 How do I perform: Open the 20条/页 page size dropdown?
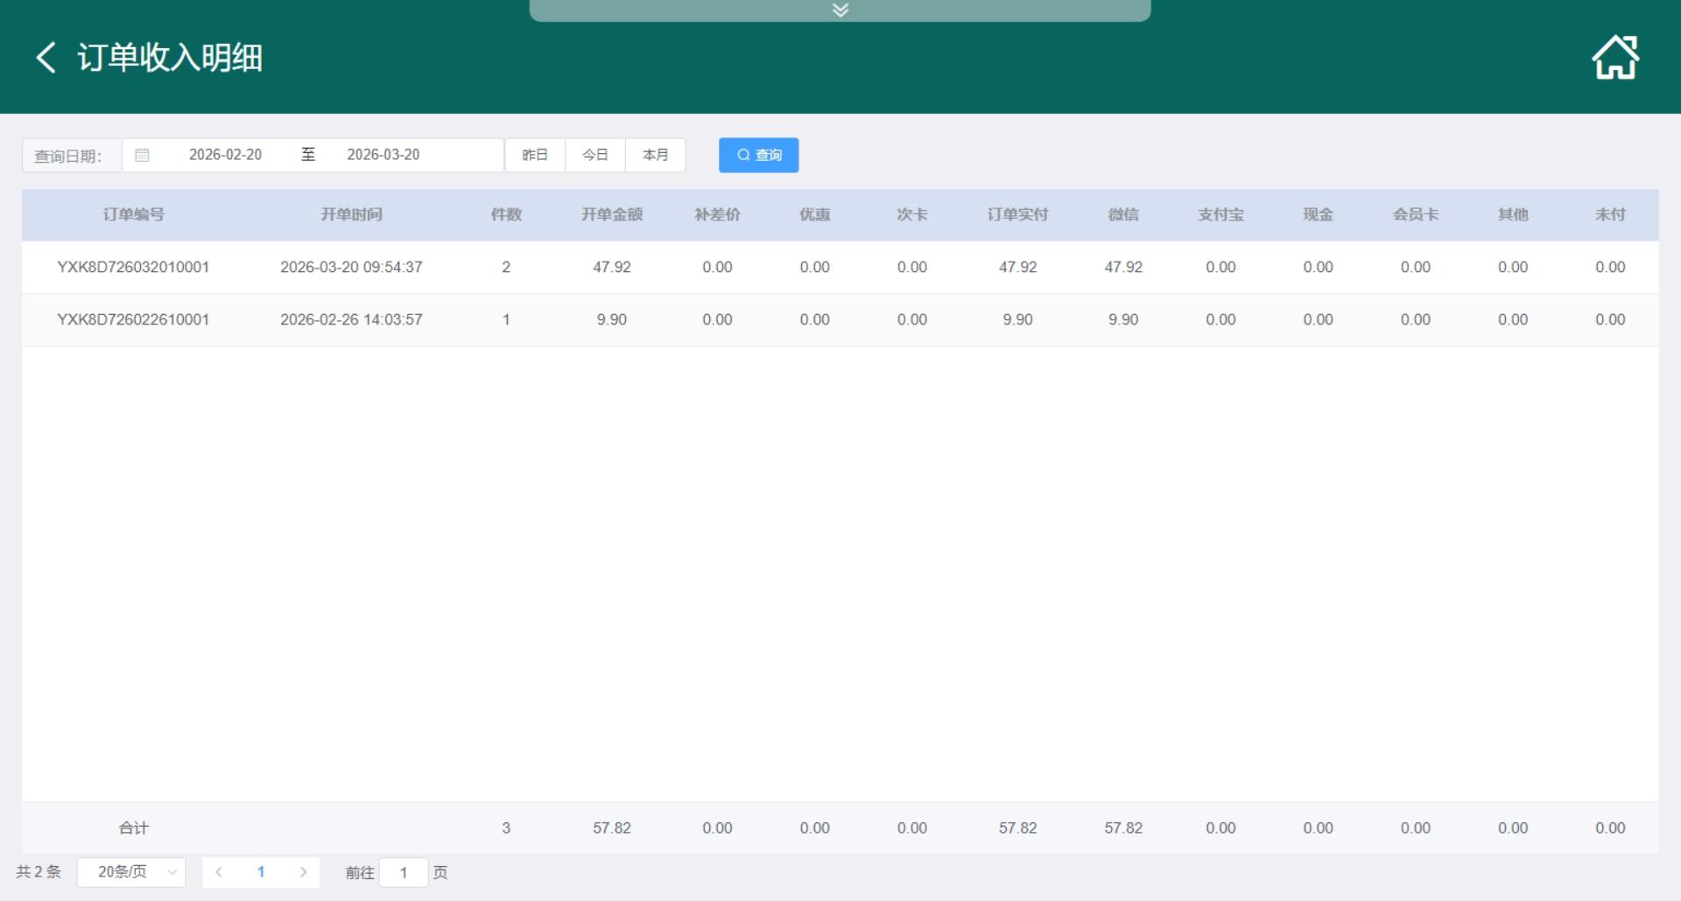[131, 872]
